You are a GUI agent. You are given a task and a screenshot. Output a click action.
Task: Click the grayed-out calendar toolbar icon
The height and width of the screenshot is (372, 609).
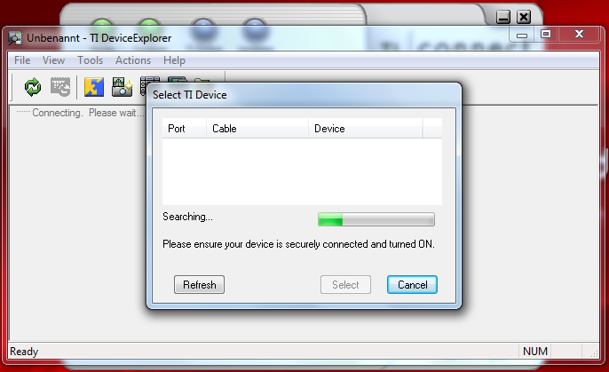60,87
